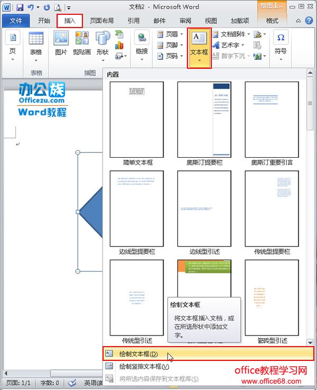Open the Symbol (符号) omega icon
This screenshot has height=390, width=317.
281,46
